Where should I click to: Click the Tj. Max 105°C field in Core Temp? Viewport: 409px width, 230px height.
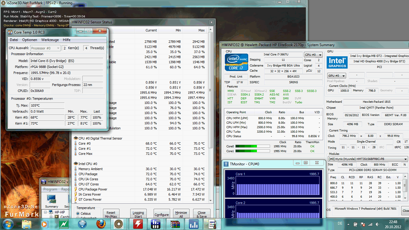47,105
